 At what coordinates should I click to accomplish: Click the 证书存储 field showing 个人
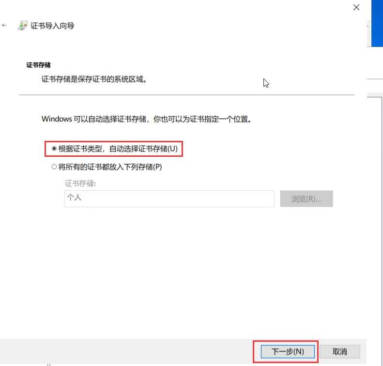click(169, 198)
